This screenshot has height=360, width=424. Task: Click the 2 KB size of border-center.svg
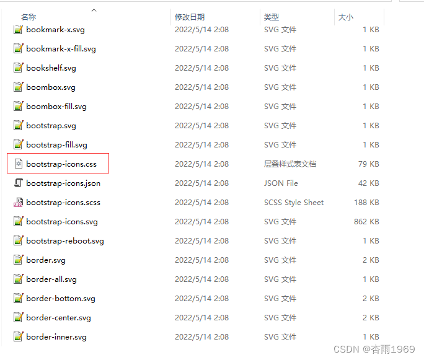click(371, 317)
